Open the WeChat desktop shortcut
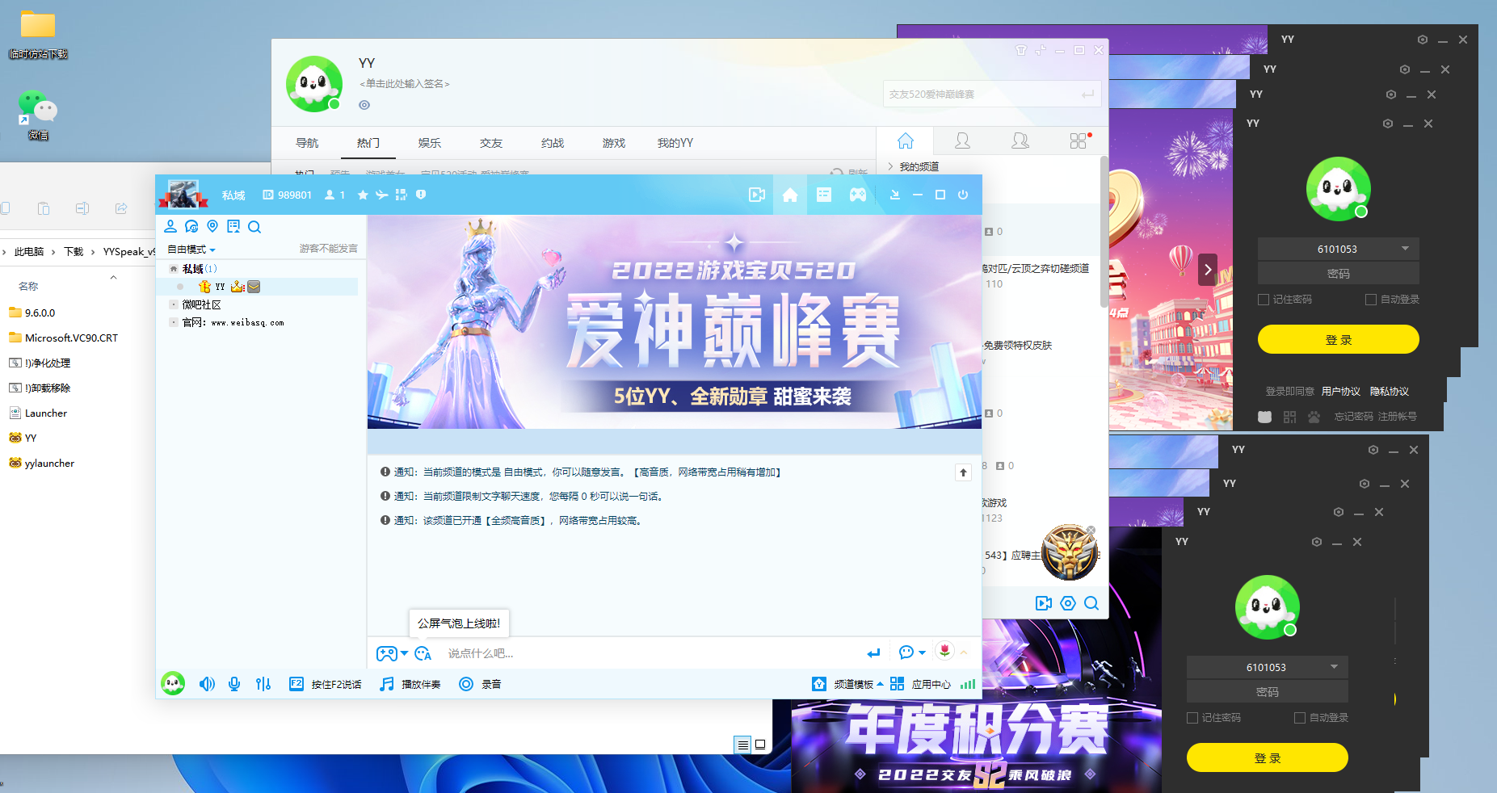The height and width of the screenshot is (793, 1497). click(x=38, y=115)
